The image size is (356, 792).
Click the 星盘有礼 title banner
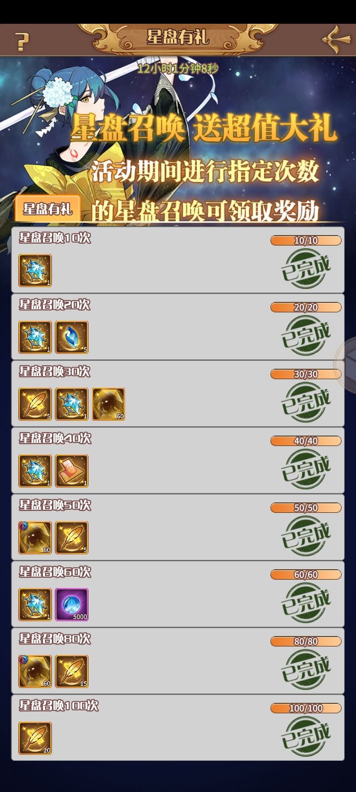point(178,37)
